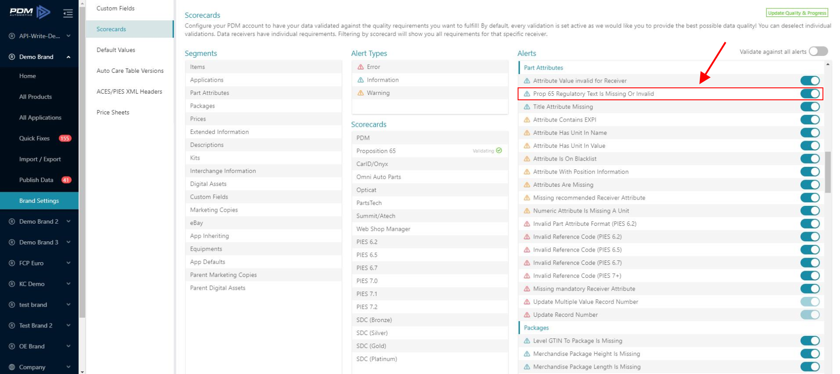840x374 pixels.
Task: Click the Warning alert type triangle icon
Action: [x=361, y=93]
